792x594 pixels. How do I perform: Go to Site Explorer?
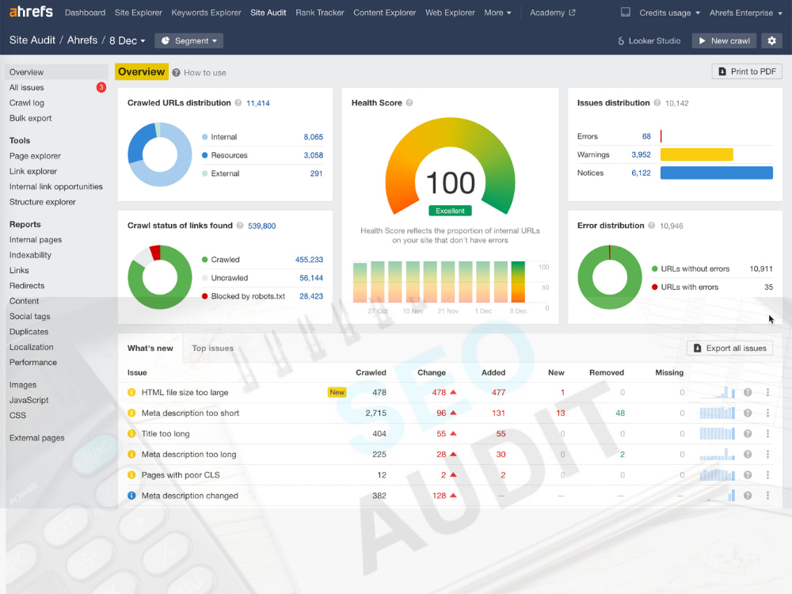tap(139, 13)
